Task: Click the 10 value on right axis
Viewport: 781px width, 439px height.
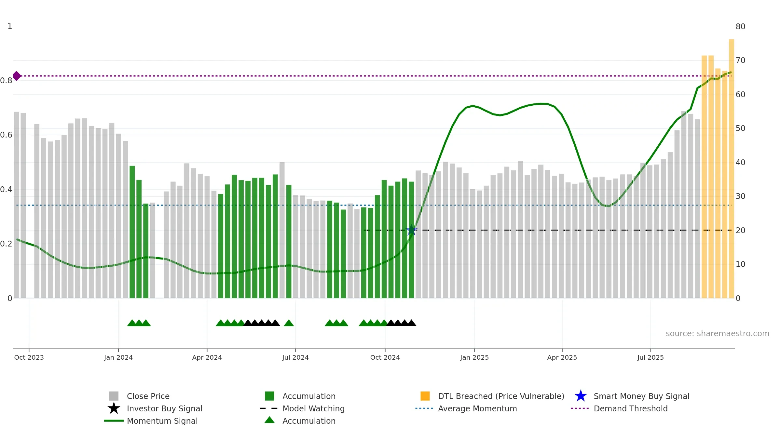Action: tap(740, 264)
